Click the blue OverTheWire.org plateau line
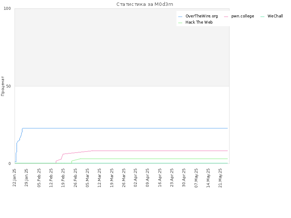Image resolution: width=291 pixels, height=218 pixels. 125,128
